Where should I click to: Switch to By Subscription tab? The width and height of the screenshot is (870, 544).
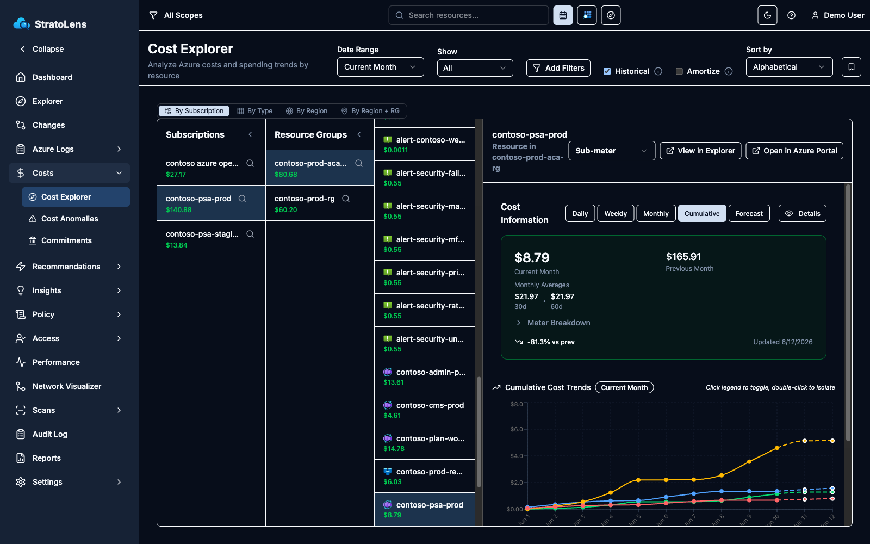[194, 111]
